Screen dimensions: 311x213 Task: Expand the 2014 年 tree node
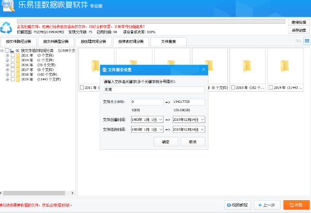(x=7, y=60)
